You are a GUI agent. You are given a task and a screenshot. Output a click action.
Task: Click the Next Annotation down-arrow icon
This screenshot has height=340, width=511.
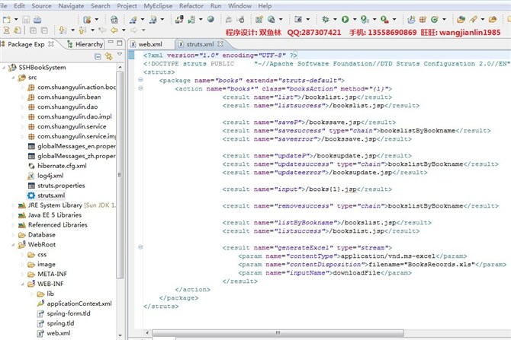tap(63, 30)
